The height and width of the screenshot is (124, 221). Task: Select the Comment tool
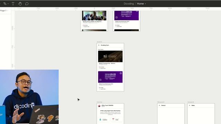[x=27, y=4]
